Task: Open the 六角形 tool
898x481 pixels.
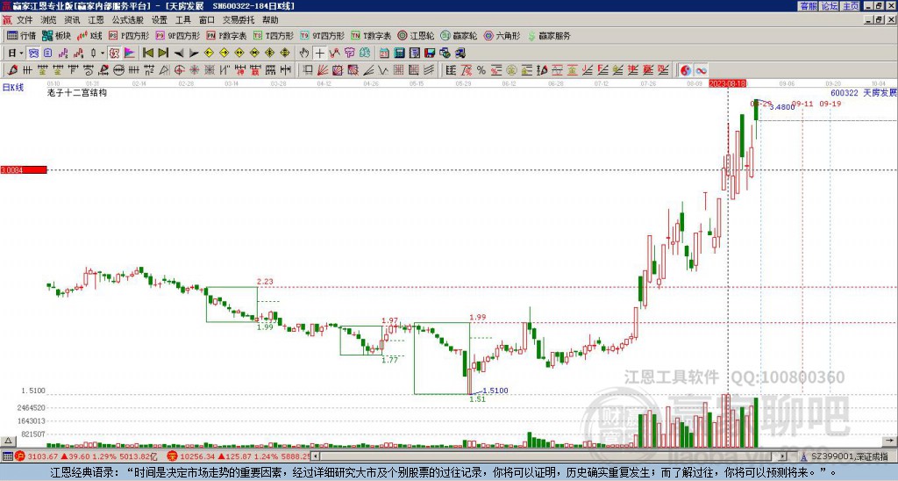Action: 502,35
